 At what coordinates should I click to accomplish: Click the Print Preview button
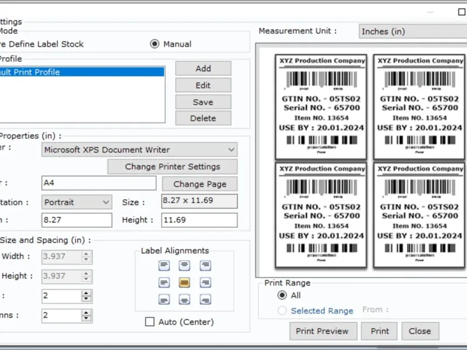coord(322,331)
